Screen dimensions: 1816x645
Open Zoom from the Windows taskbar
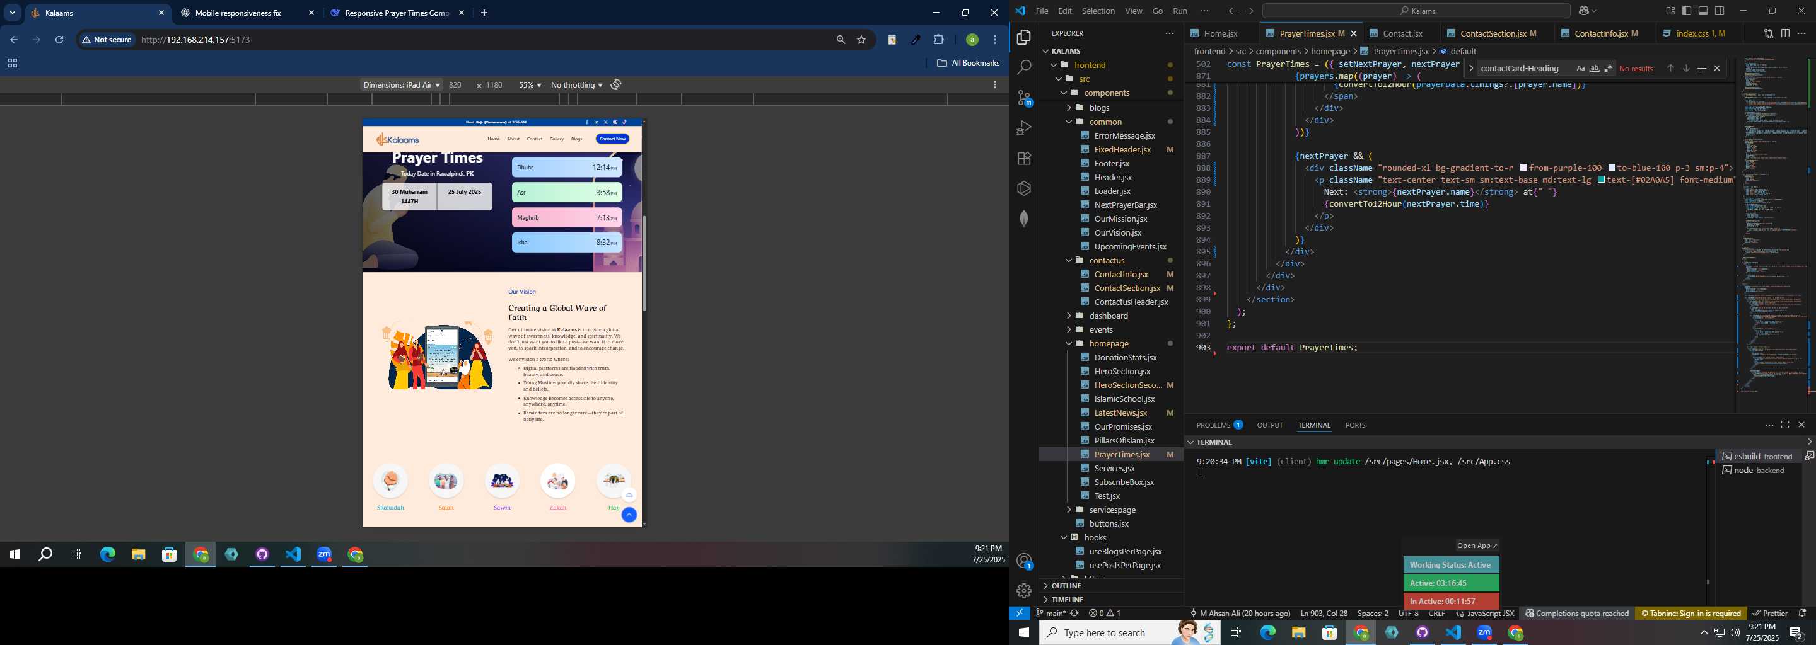324,555
